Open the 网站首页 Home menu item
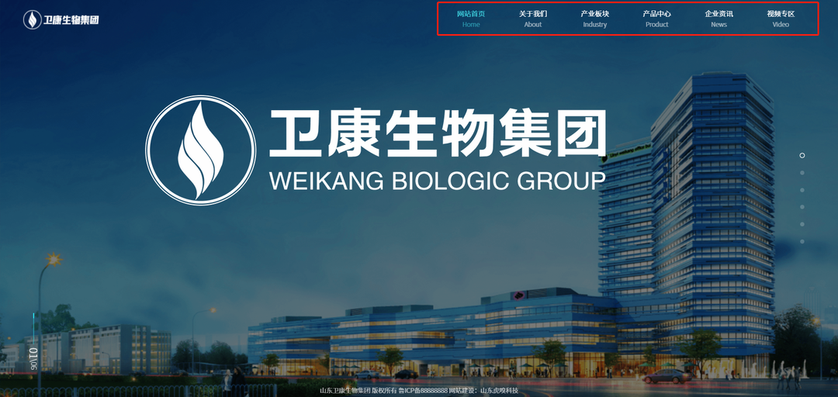 tap(471, 19)
